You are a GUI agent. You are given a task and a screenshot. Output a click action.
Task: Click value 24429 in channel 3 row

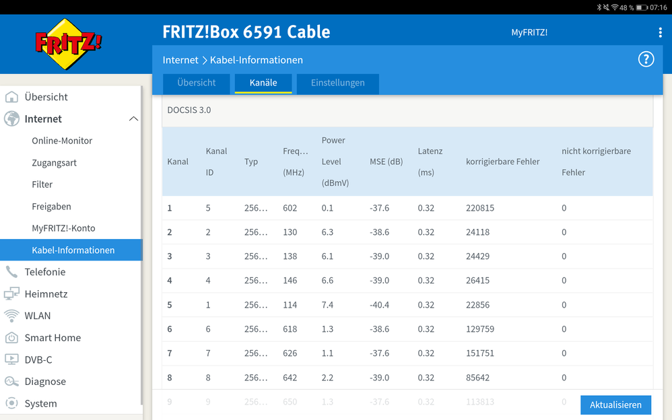pos(477,256)
